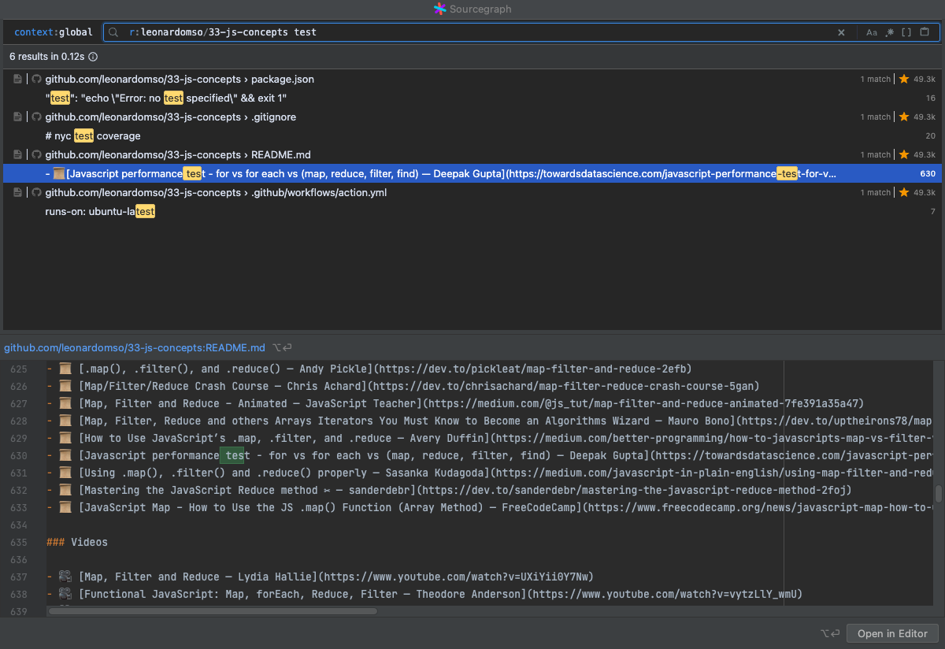Open the .github/workflows/action.yml result header
945x649 pixels.
click(472, 192)
